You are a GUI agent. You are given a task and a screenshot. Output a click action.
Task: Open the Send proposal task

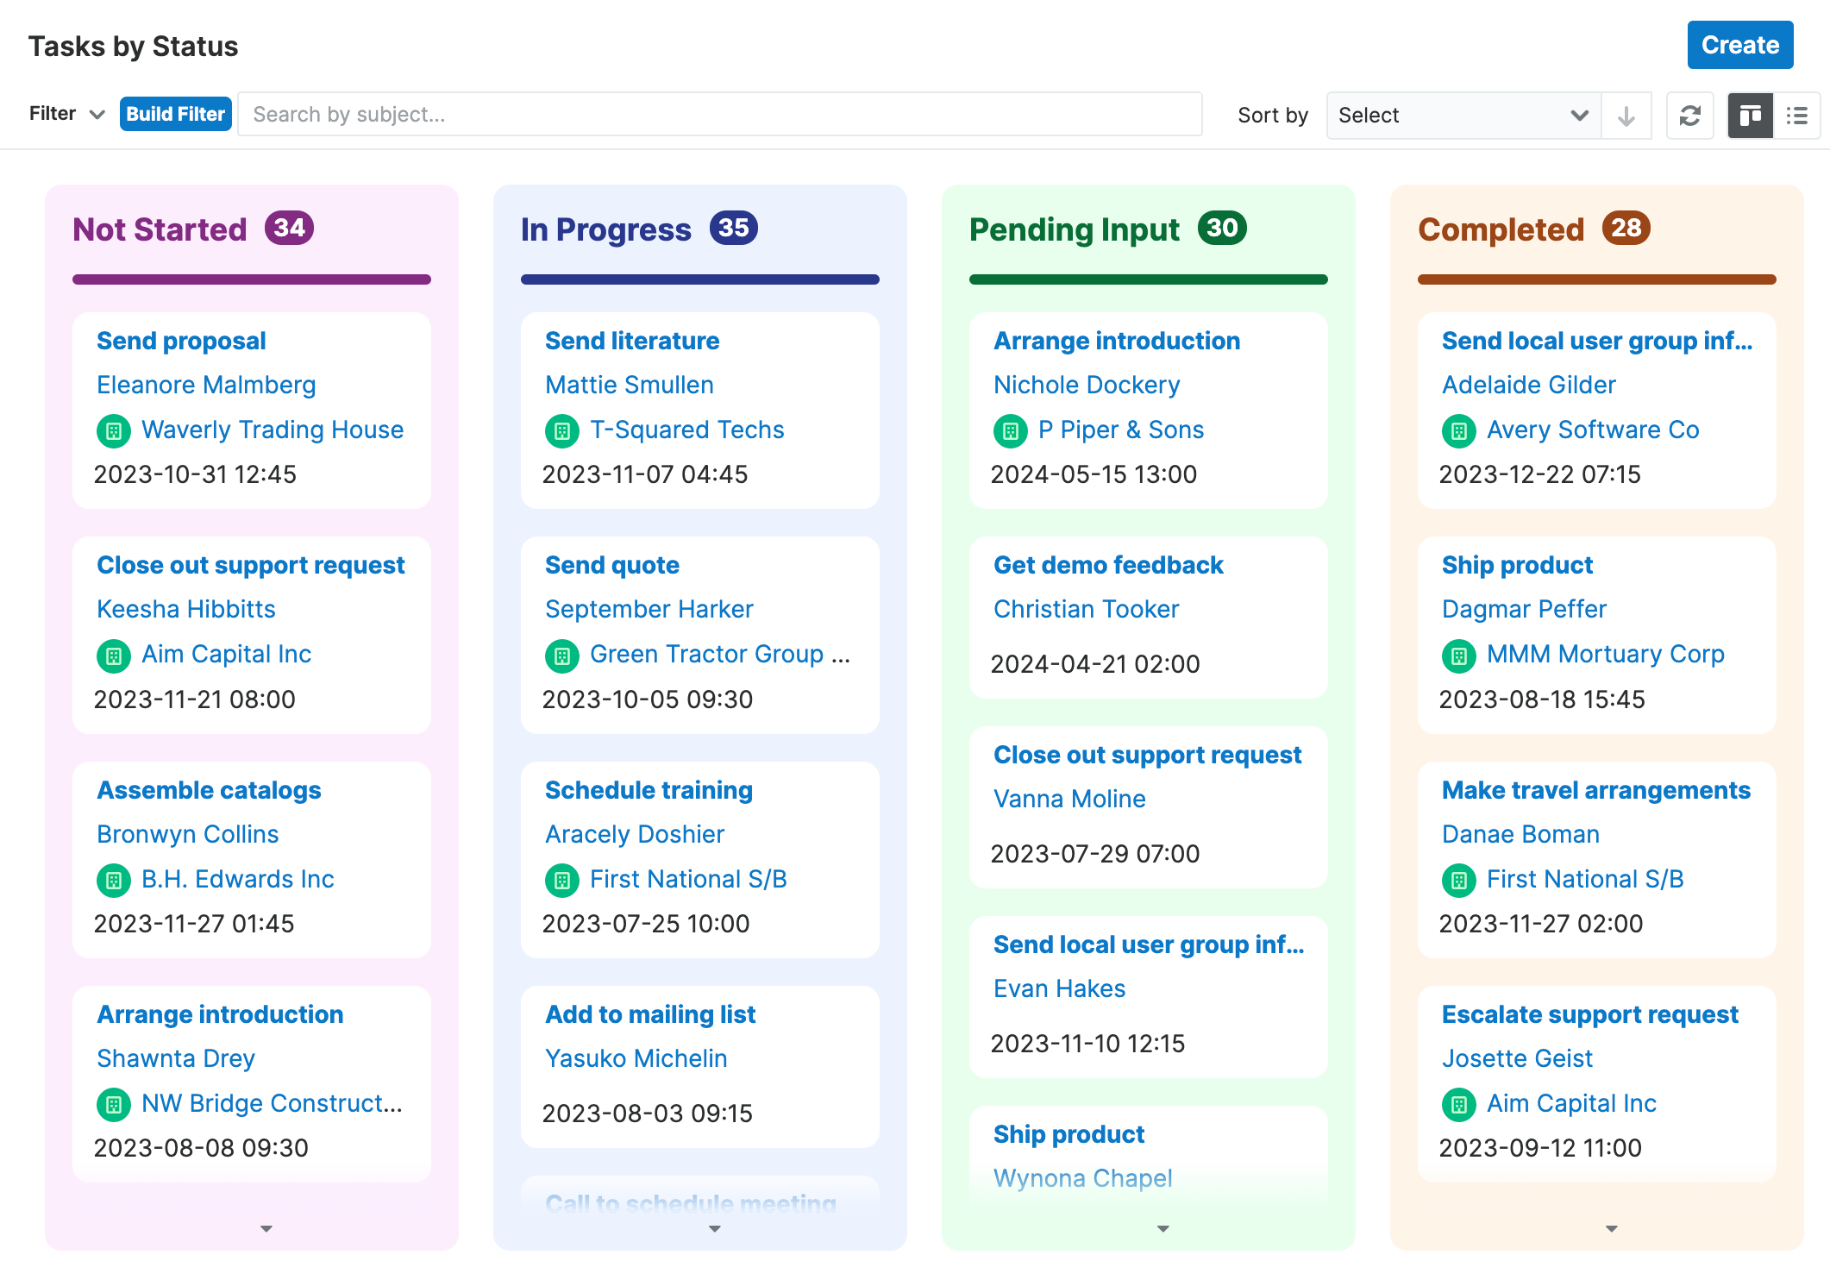[181, 341]
